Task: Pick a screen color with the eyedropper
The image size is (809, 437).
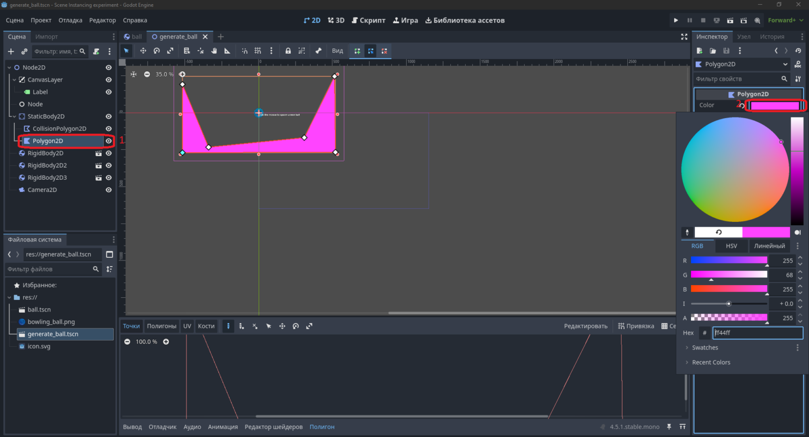Action: point(687,232)
